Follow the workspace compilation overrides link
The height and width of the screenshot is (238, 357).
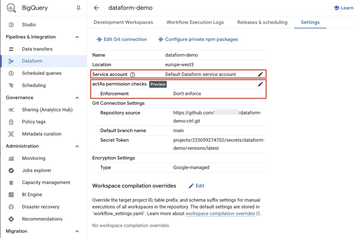click(x=220, y=214)
